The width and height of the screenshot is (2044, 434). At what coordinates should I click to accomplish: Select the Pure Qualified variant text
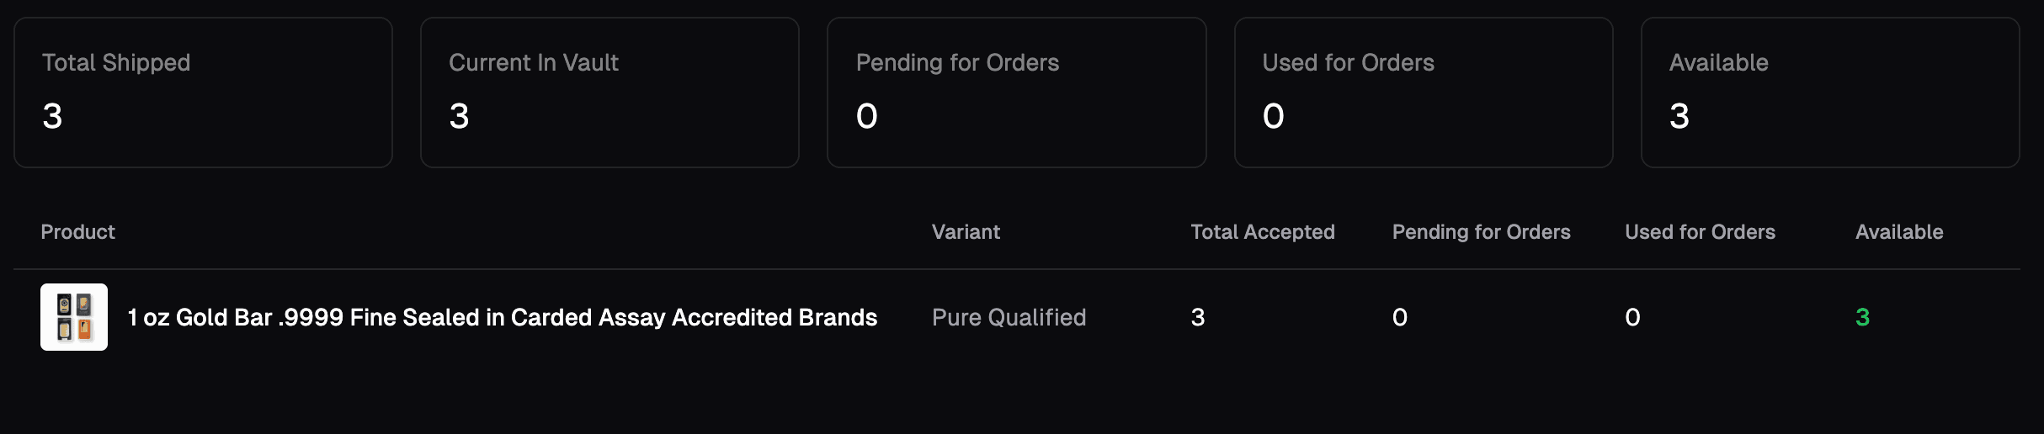1009,317
